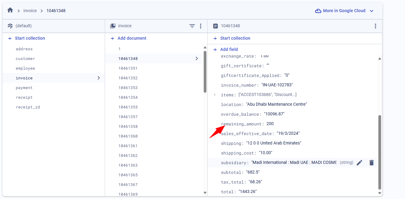Screen dimensions: 405x199
Task: Select the payment collection
Action: click(x=24, y=88)
